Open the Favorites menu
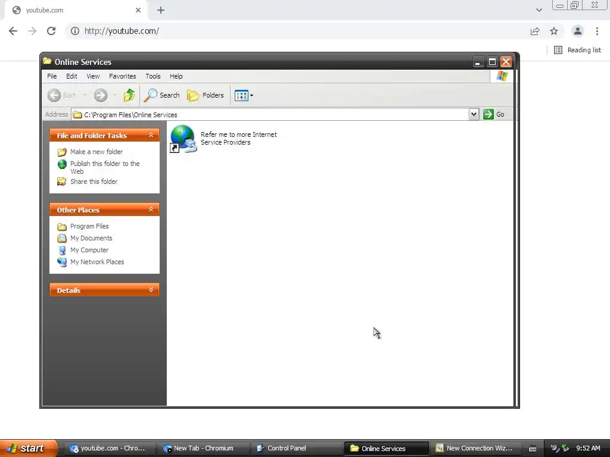Viewport: 610px width, 457px height. (x=123, y=76)
